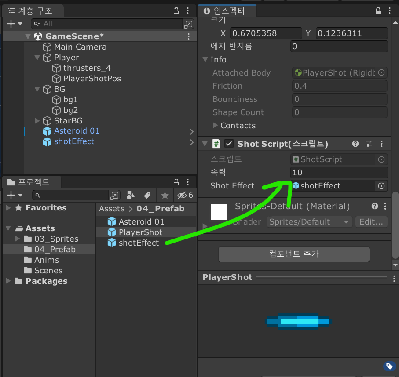Open Project create plus dropdown
399x377 pixels.
point(15,195)
